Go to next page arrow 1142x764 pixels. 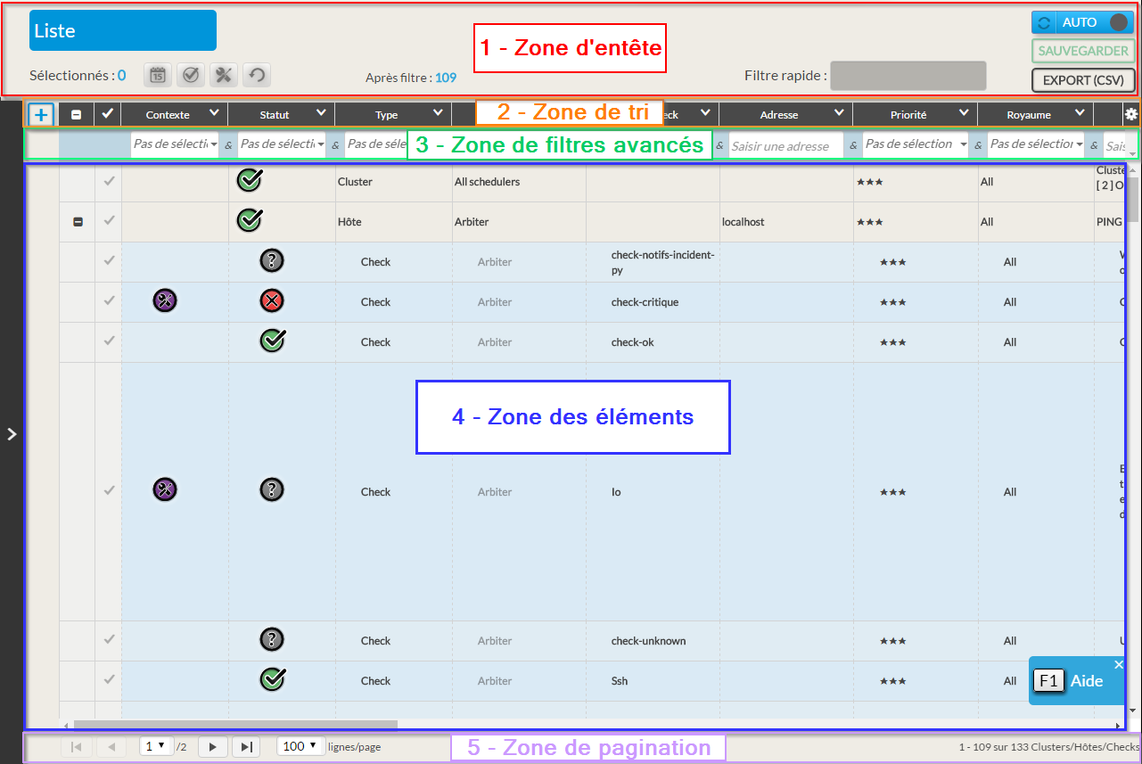(212, 747)
